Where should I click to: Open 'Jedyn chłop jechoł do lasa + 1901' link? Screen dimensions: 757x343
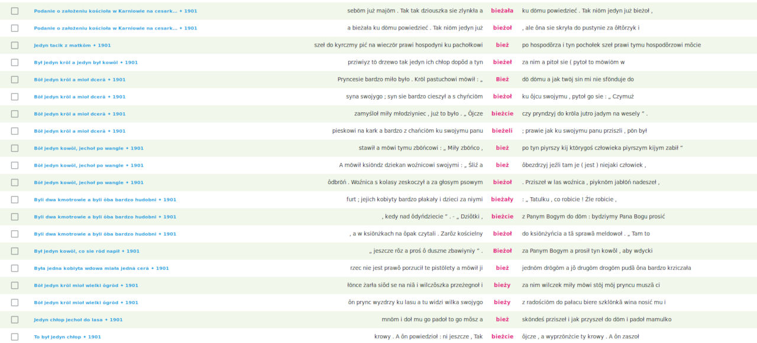(x=78, y=320)
